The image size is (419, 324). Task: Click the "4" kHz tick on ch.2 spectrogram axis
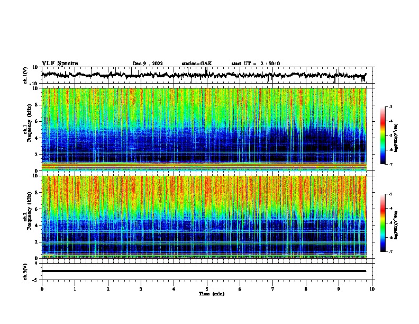(37, 226)
